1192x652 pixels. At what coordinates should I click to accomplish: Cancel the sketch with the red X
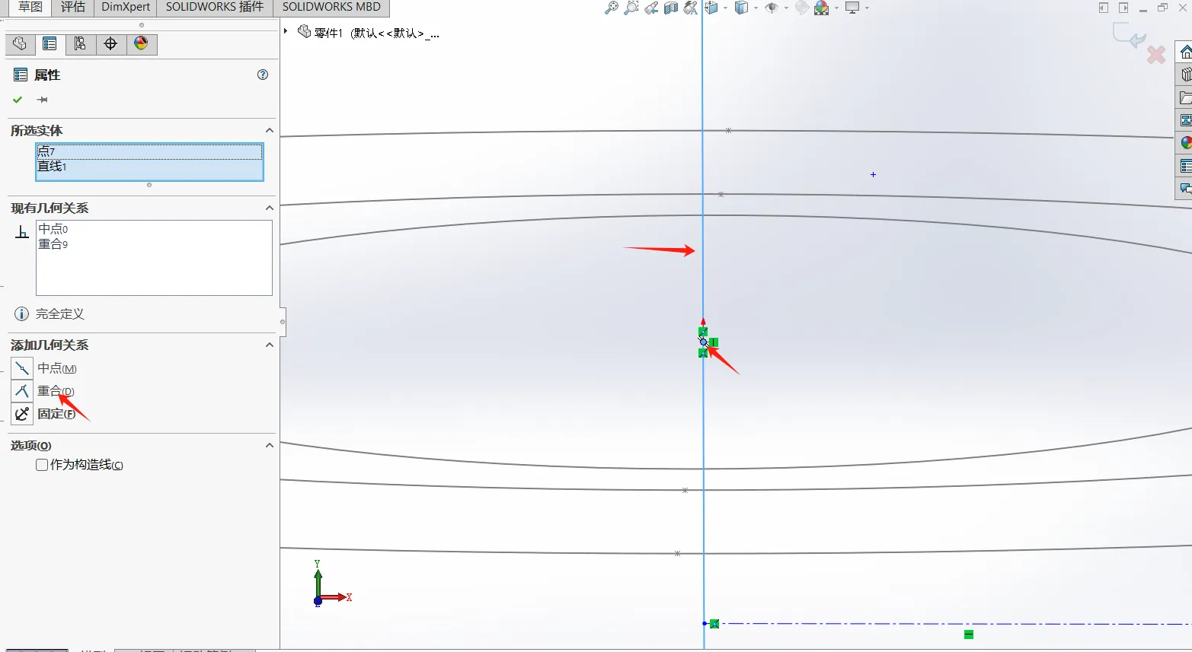click(x=1156, y=55)
